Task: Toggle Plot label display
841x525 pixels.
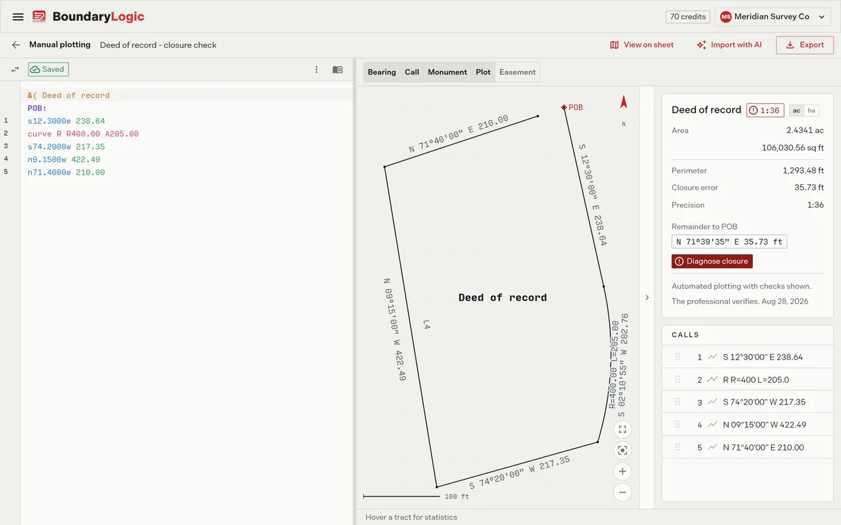Action: coord(483,72)
